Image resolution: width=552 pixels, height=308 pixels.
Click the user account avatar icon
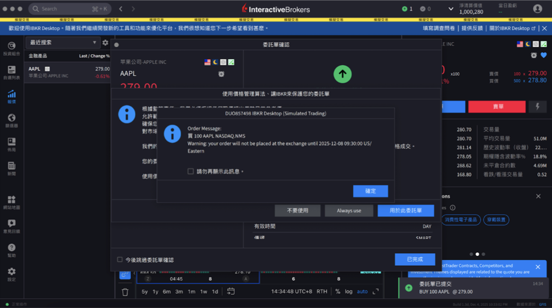537,9
